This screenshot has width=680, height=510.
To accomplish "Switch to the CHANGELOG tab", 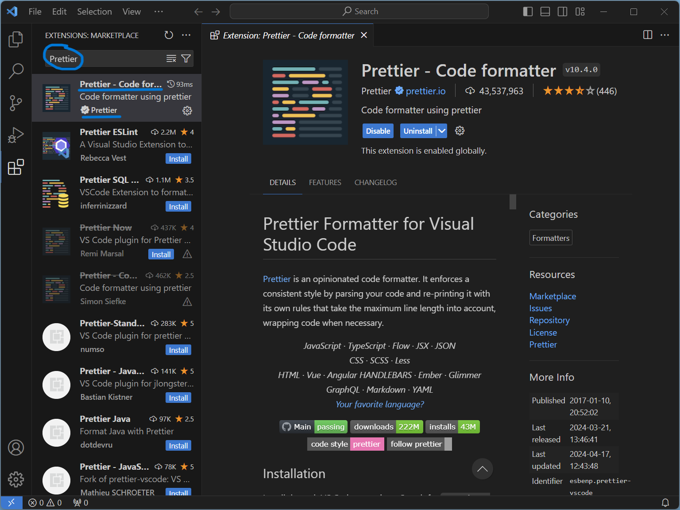I will coord(375,182).
